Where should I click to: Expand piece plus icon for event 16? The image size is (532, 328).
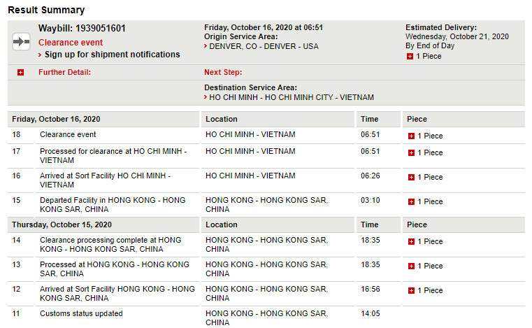click(x=411, y=177)
